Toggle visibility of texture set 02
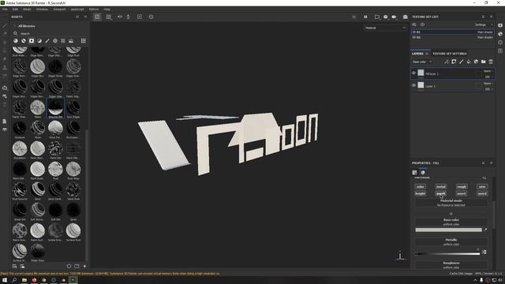The width and height of the screenshot is (505, 284). pos(414,37)
